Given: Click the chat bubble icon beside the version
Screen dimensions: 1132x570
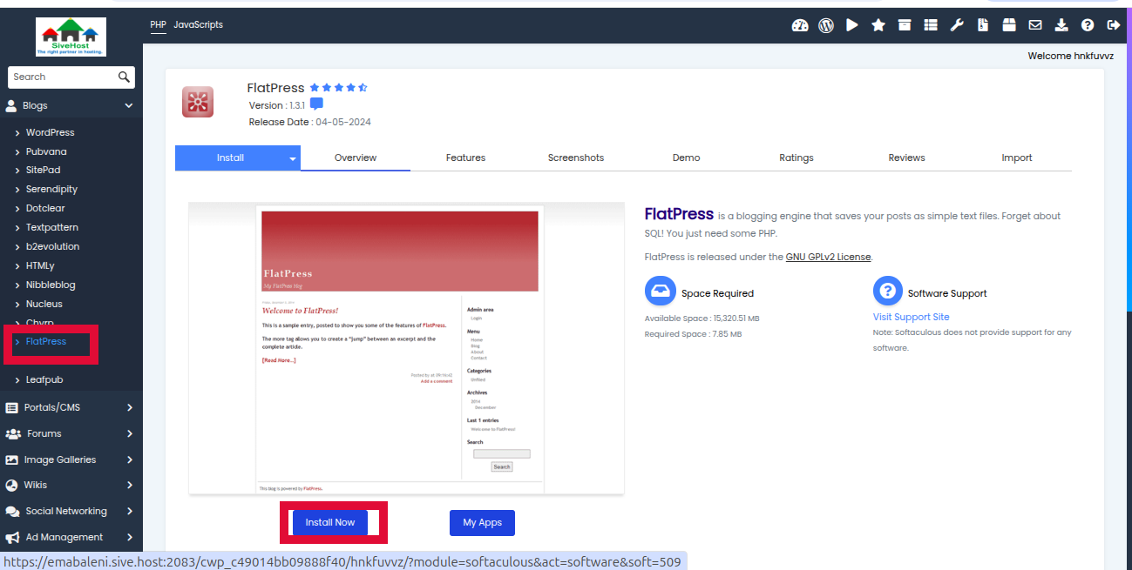Looking at the screenshot, I should pyautogui.click(x=316, y=104).
